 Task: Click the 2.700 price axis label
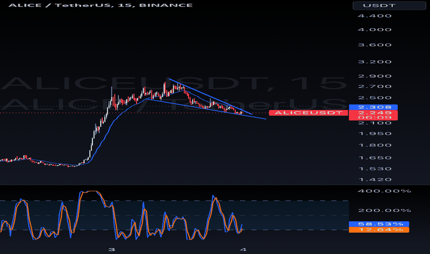(x=375, y=86)
